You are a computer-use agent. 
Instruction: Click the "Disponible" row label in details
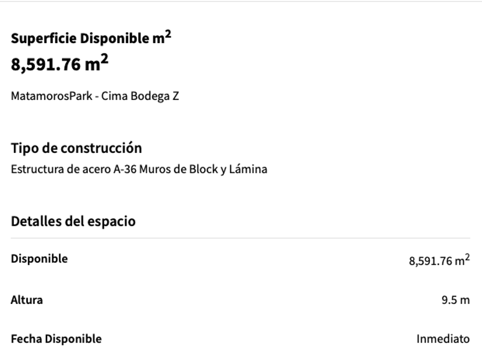click(x=39, y=259)
